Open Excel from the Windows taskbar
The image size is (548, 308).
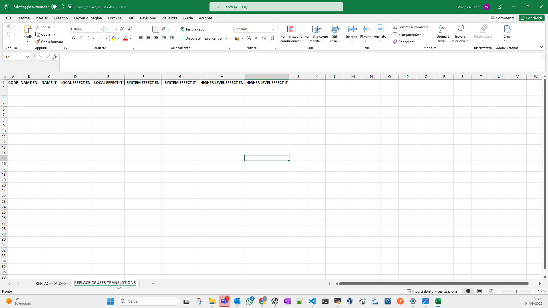point(438,301)
